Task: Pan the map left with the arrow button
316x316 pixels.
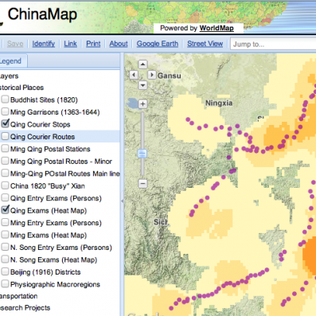Action: pos(134,75)
